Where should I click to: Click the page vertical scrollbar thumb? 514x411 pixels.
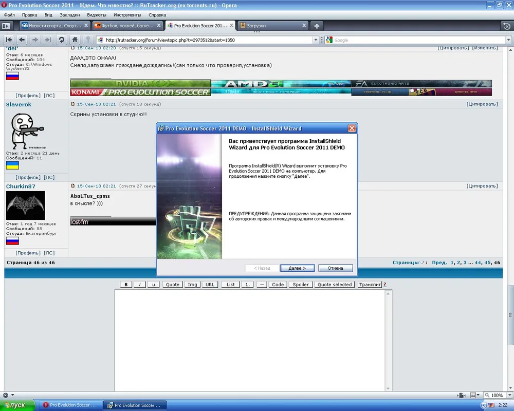tap(510, 315)
